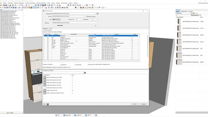
Task: Click the eye view icon in the main toolbar
Action: 49,5
